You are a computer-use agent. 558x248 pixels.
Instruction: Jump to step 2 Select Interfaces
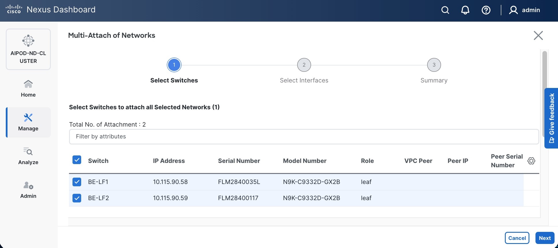[304, 65]
